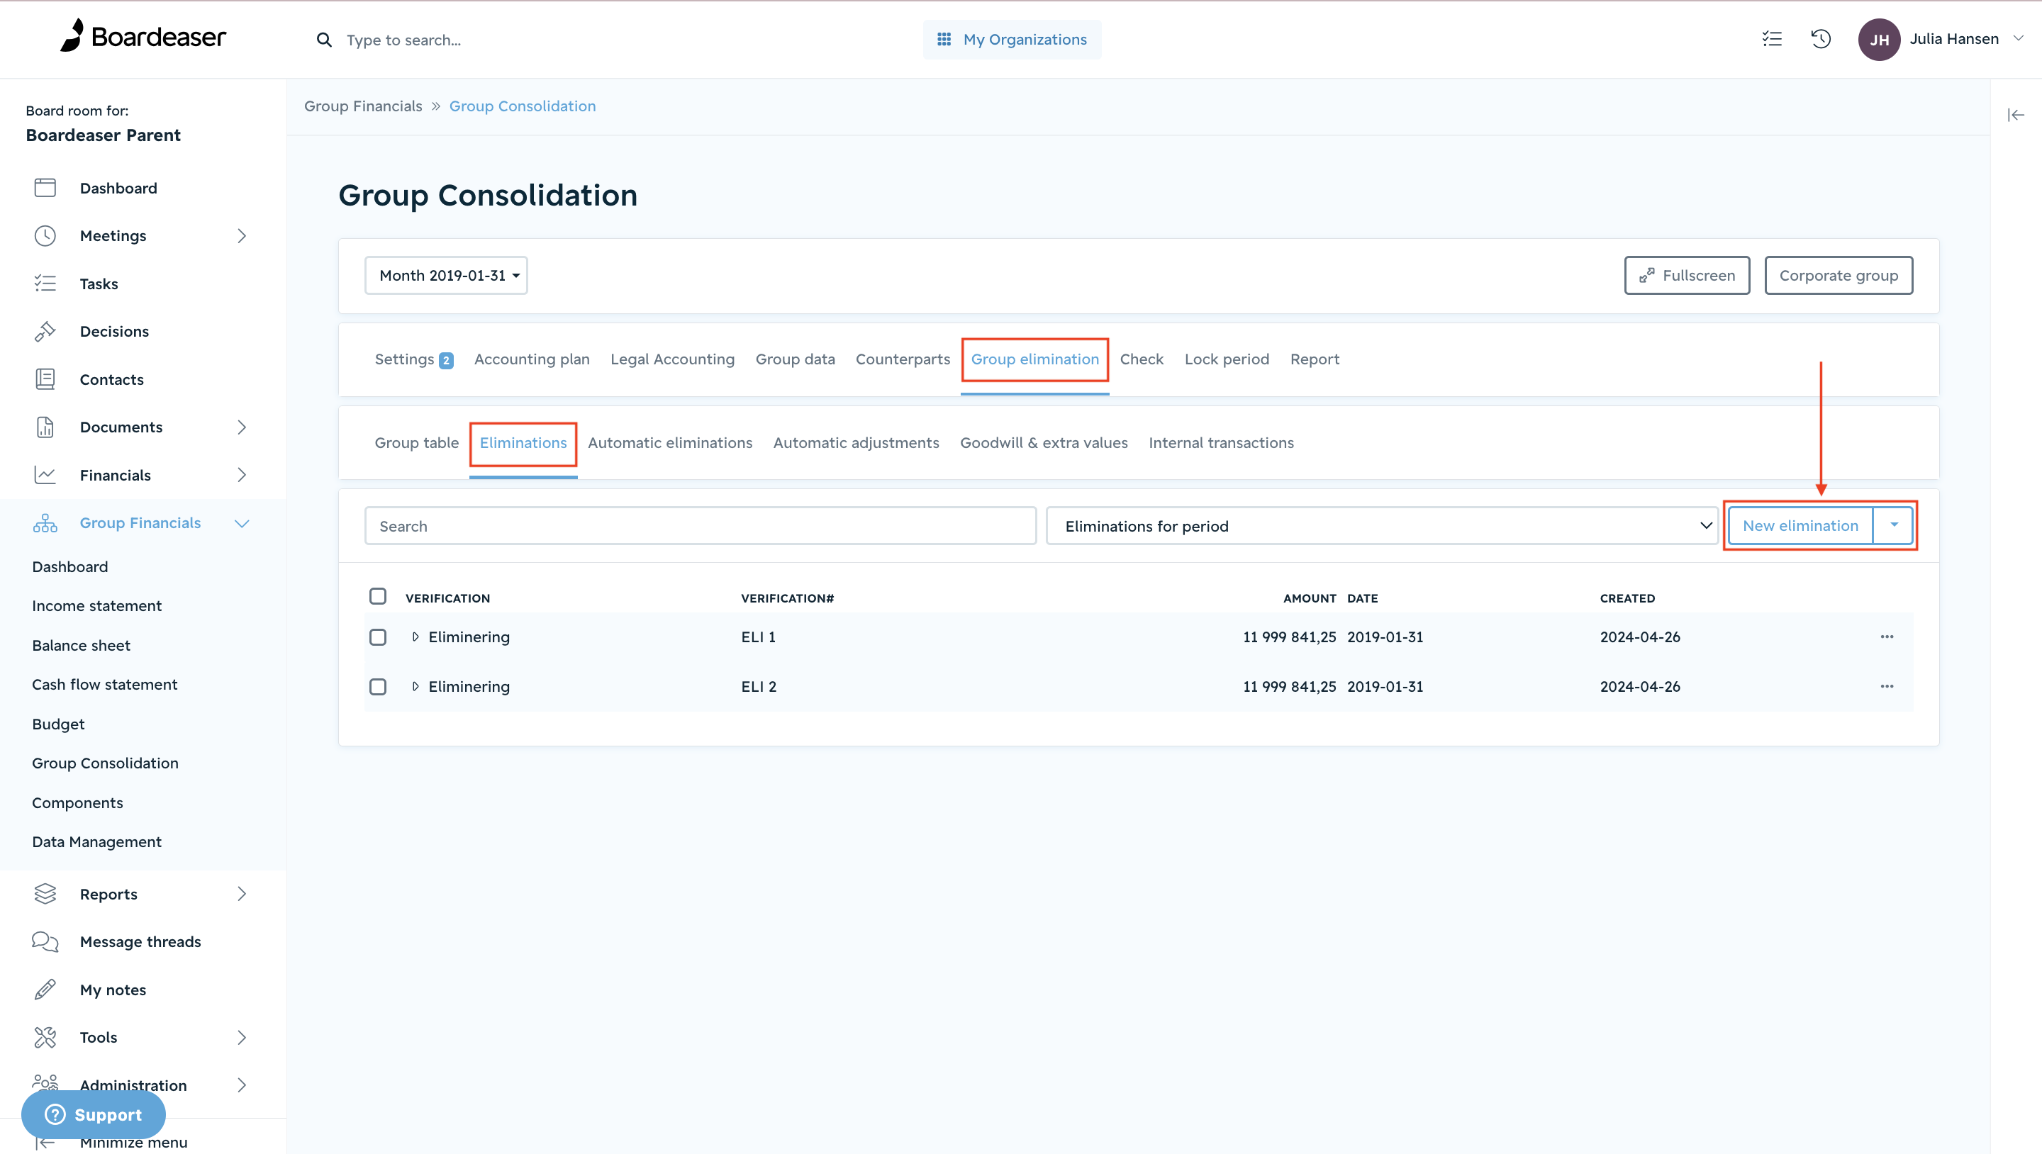Click the Tasks list icon
This screenshot has width=2042, height=1154.
tap(45, 284)
